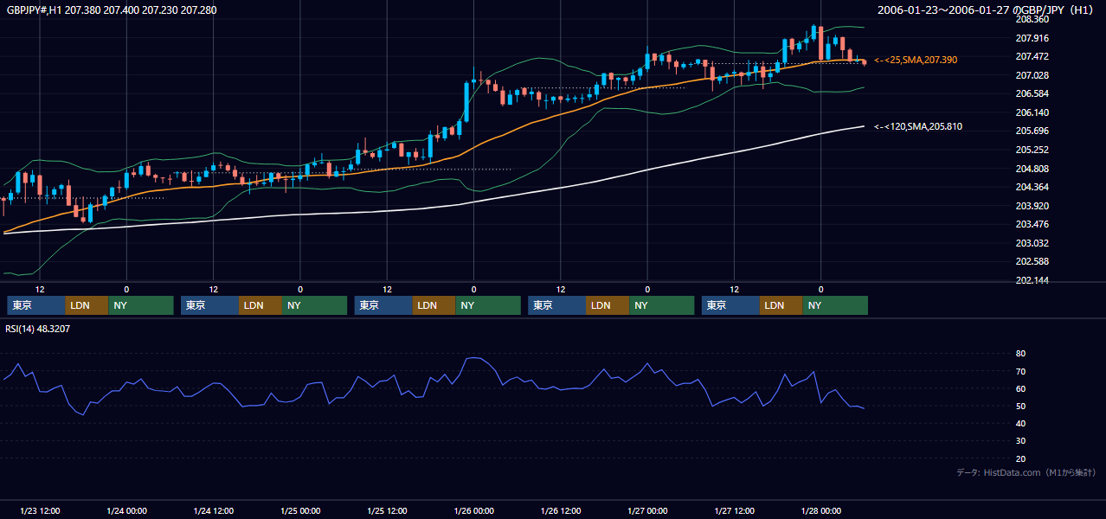Click price axis label 207.916
This screenshot has width=1106, height=519.
point(1032,38)
